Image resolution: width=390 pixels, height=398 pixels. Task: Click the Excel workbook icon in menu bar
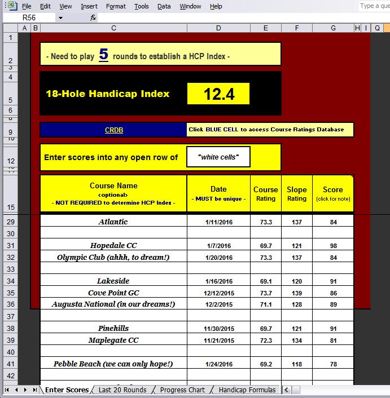(12, 6)
